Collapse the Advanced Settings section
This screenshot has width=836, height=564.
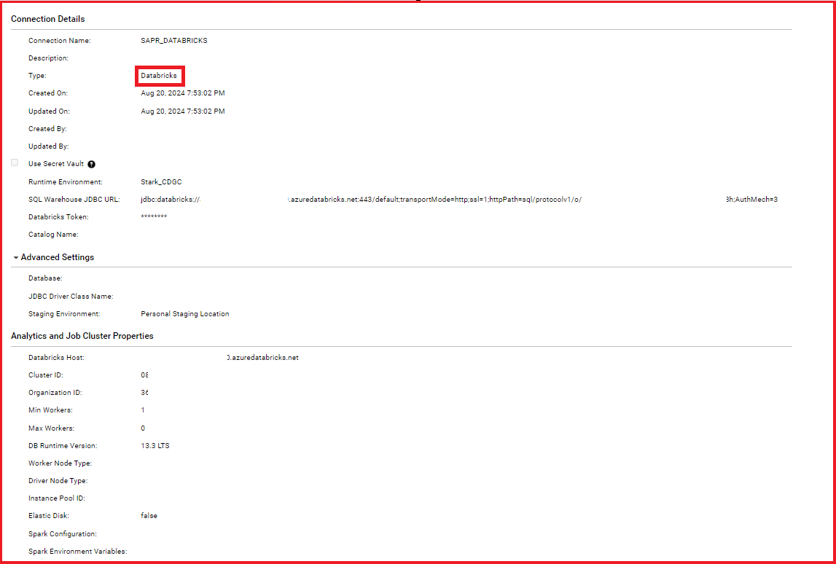click(16, 257)
